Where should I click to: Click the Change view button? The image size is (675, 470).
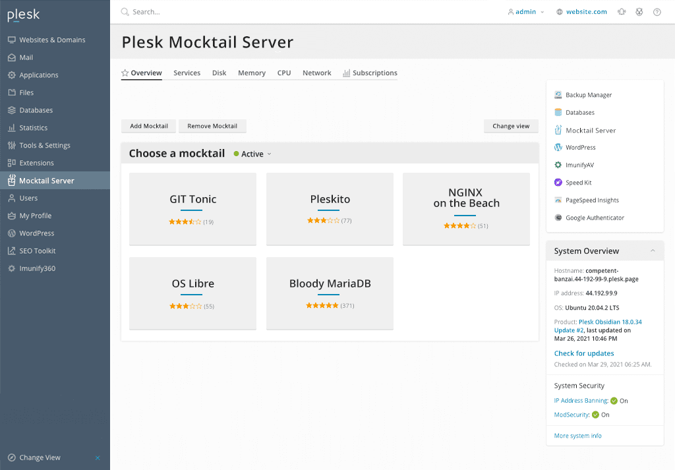pos(511,126)
